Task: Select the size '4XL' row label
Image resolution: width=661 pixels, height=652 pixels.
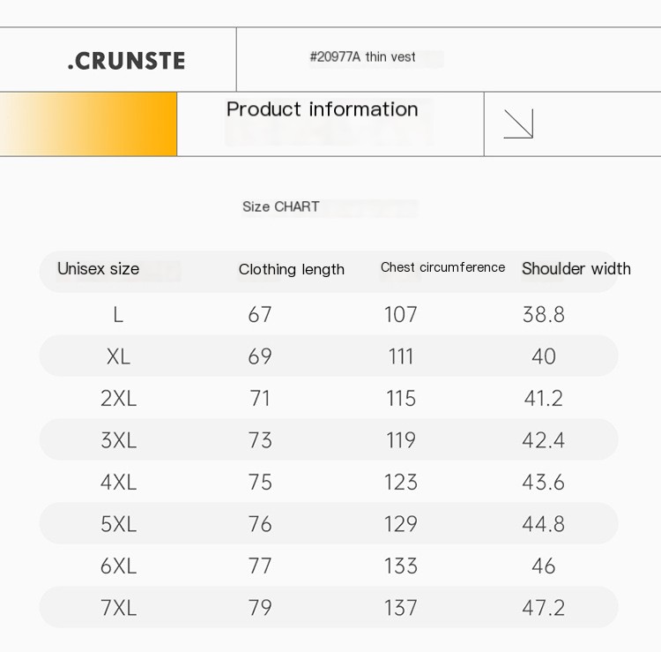Action: [x=118, y=482]
